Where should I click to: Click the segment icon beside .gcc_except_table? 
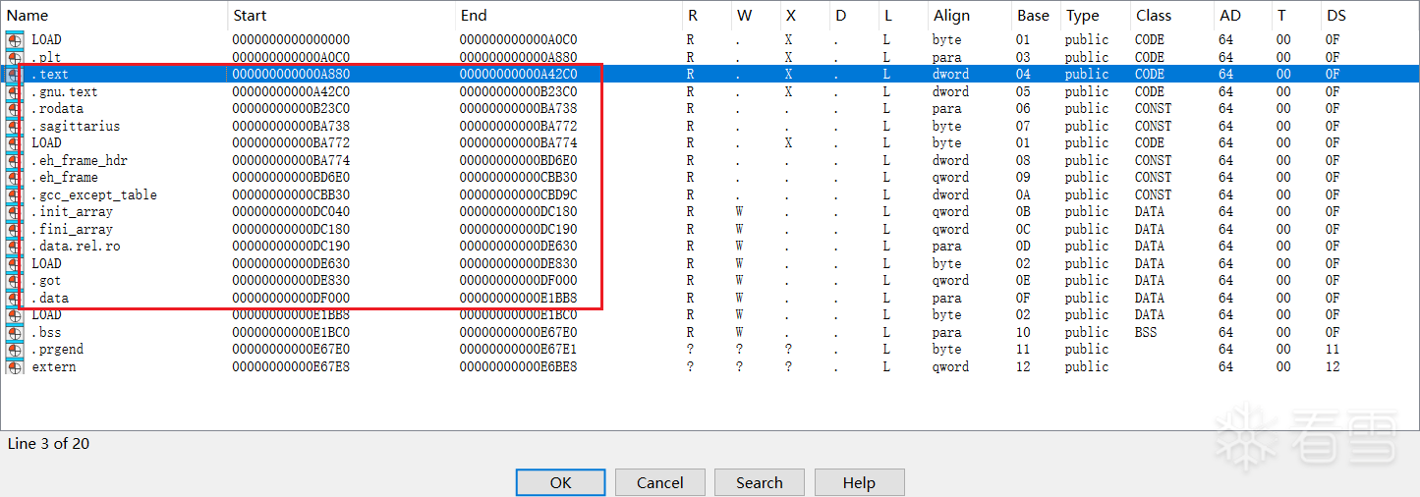tap(15, 194)
